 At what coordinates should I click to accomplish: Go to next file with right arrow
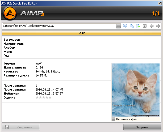pos(158,26)
